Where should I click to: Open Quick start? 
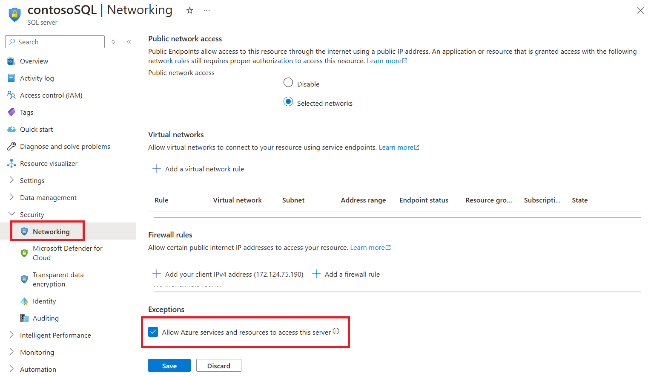click(36, 129)
